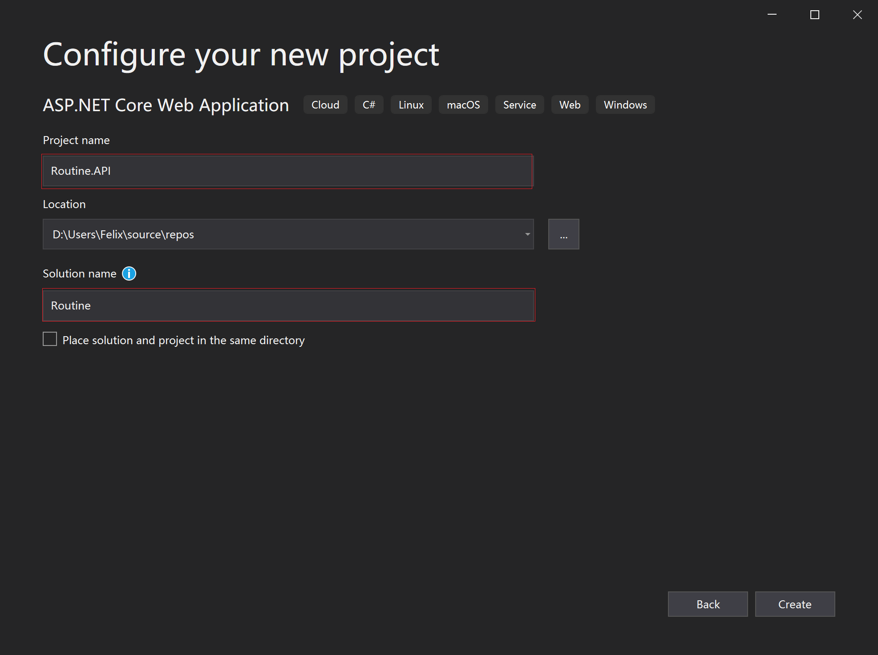The width and height of the screenshot is (878, 655).
Task: Go Back to previous step
Action: point(708,604)
